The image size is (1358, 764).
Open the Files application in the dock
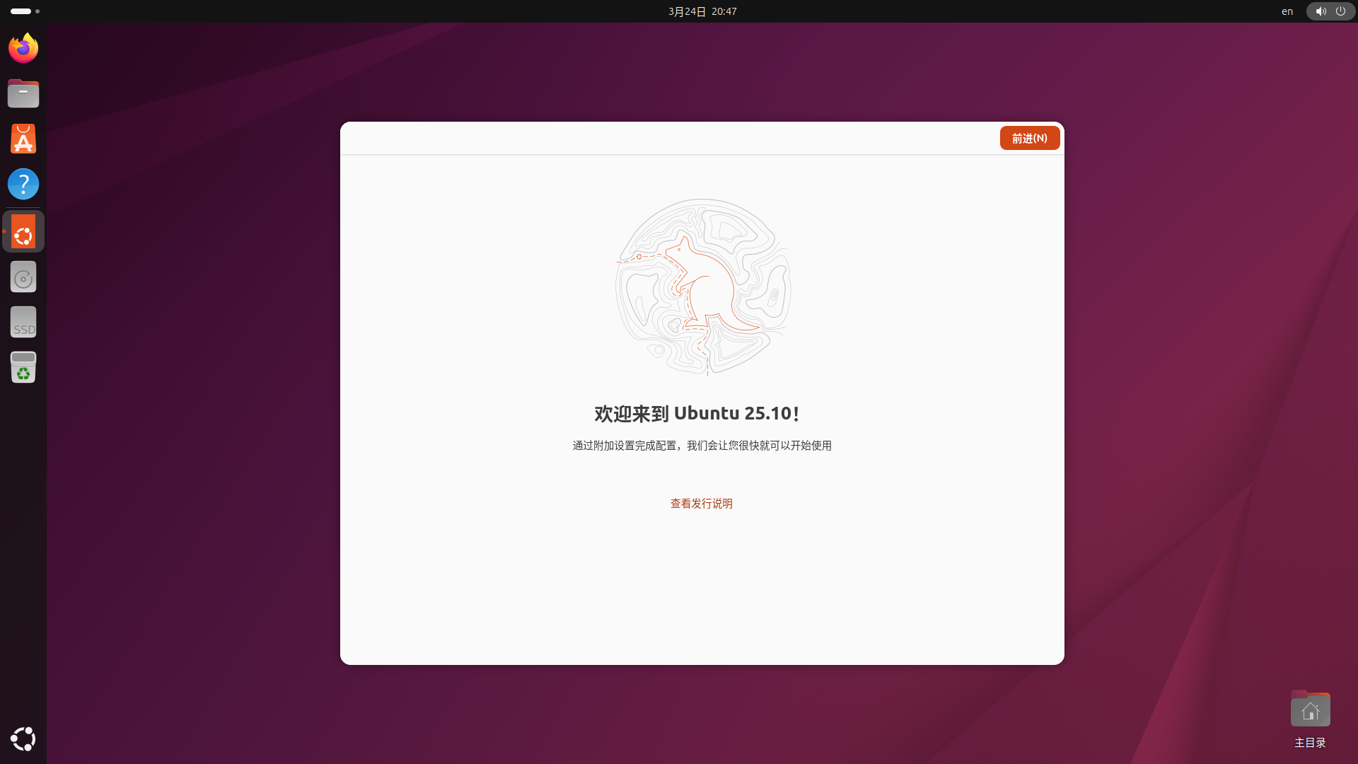pos(23,93)
